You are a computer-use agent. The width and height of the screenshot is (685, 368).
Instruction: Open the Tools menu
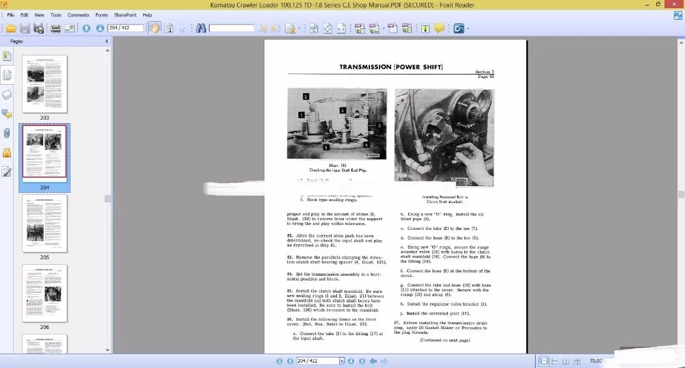(x=56, y=15)
